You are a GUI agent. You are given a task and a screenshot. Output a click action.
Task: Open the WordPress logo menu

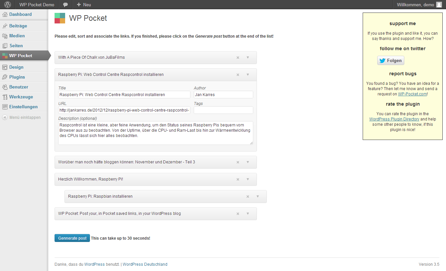pyautogui.click(x=8, y=5)
